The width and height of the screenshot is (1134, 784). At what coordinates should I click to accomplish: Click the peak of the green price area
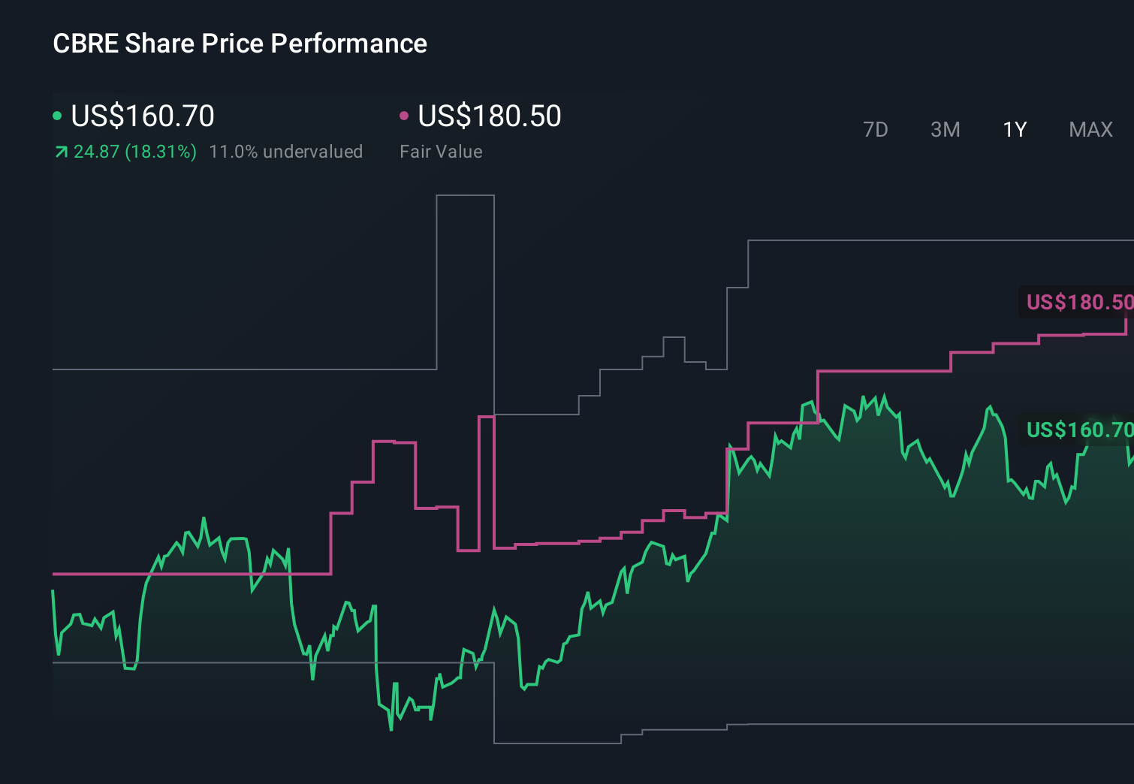pyautogui.click(x=885, y=392)
